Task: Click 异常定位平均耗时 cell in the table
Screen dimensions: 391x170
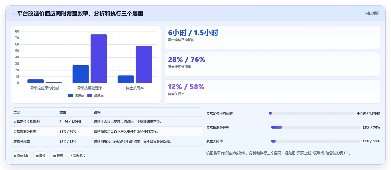Action: pyautogui.click(x=27, y=122)
